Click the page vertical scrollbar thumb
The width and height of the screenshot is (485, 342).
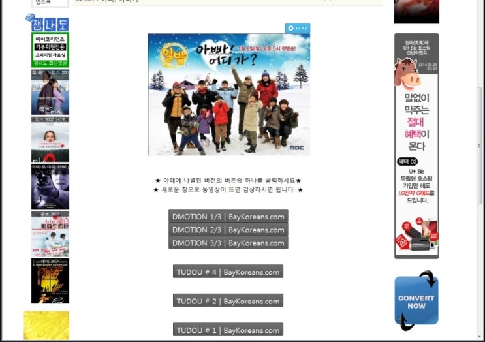pos(480,146)
